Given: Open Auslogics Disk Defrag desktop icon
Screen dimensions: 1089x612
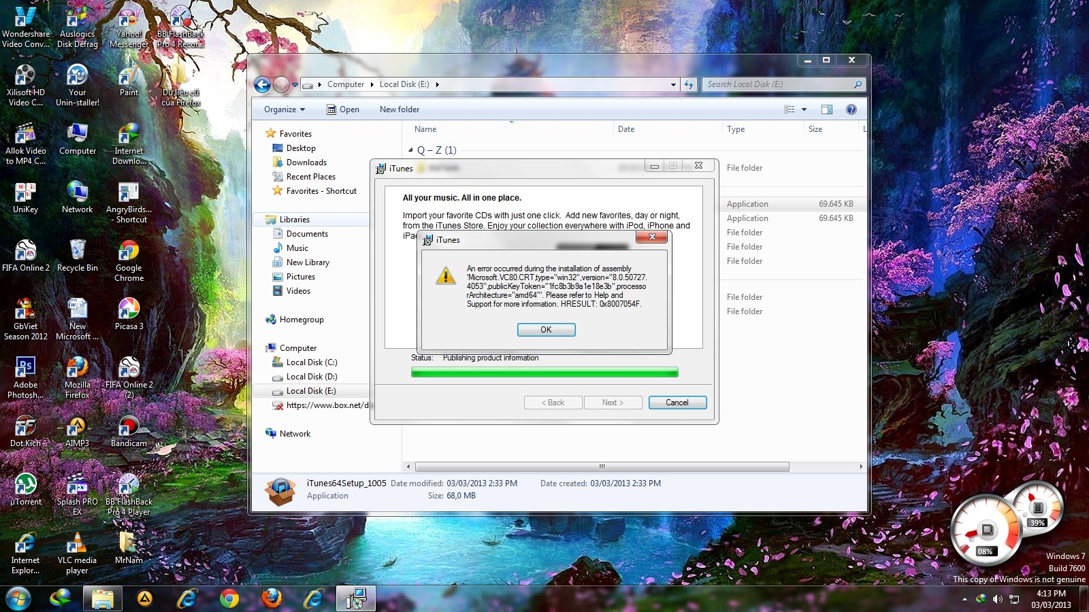Looking at the screenshot, I should 78,27.
